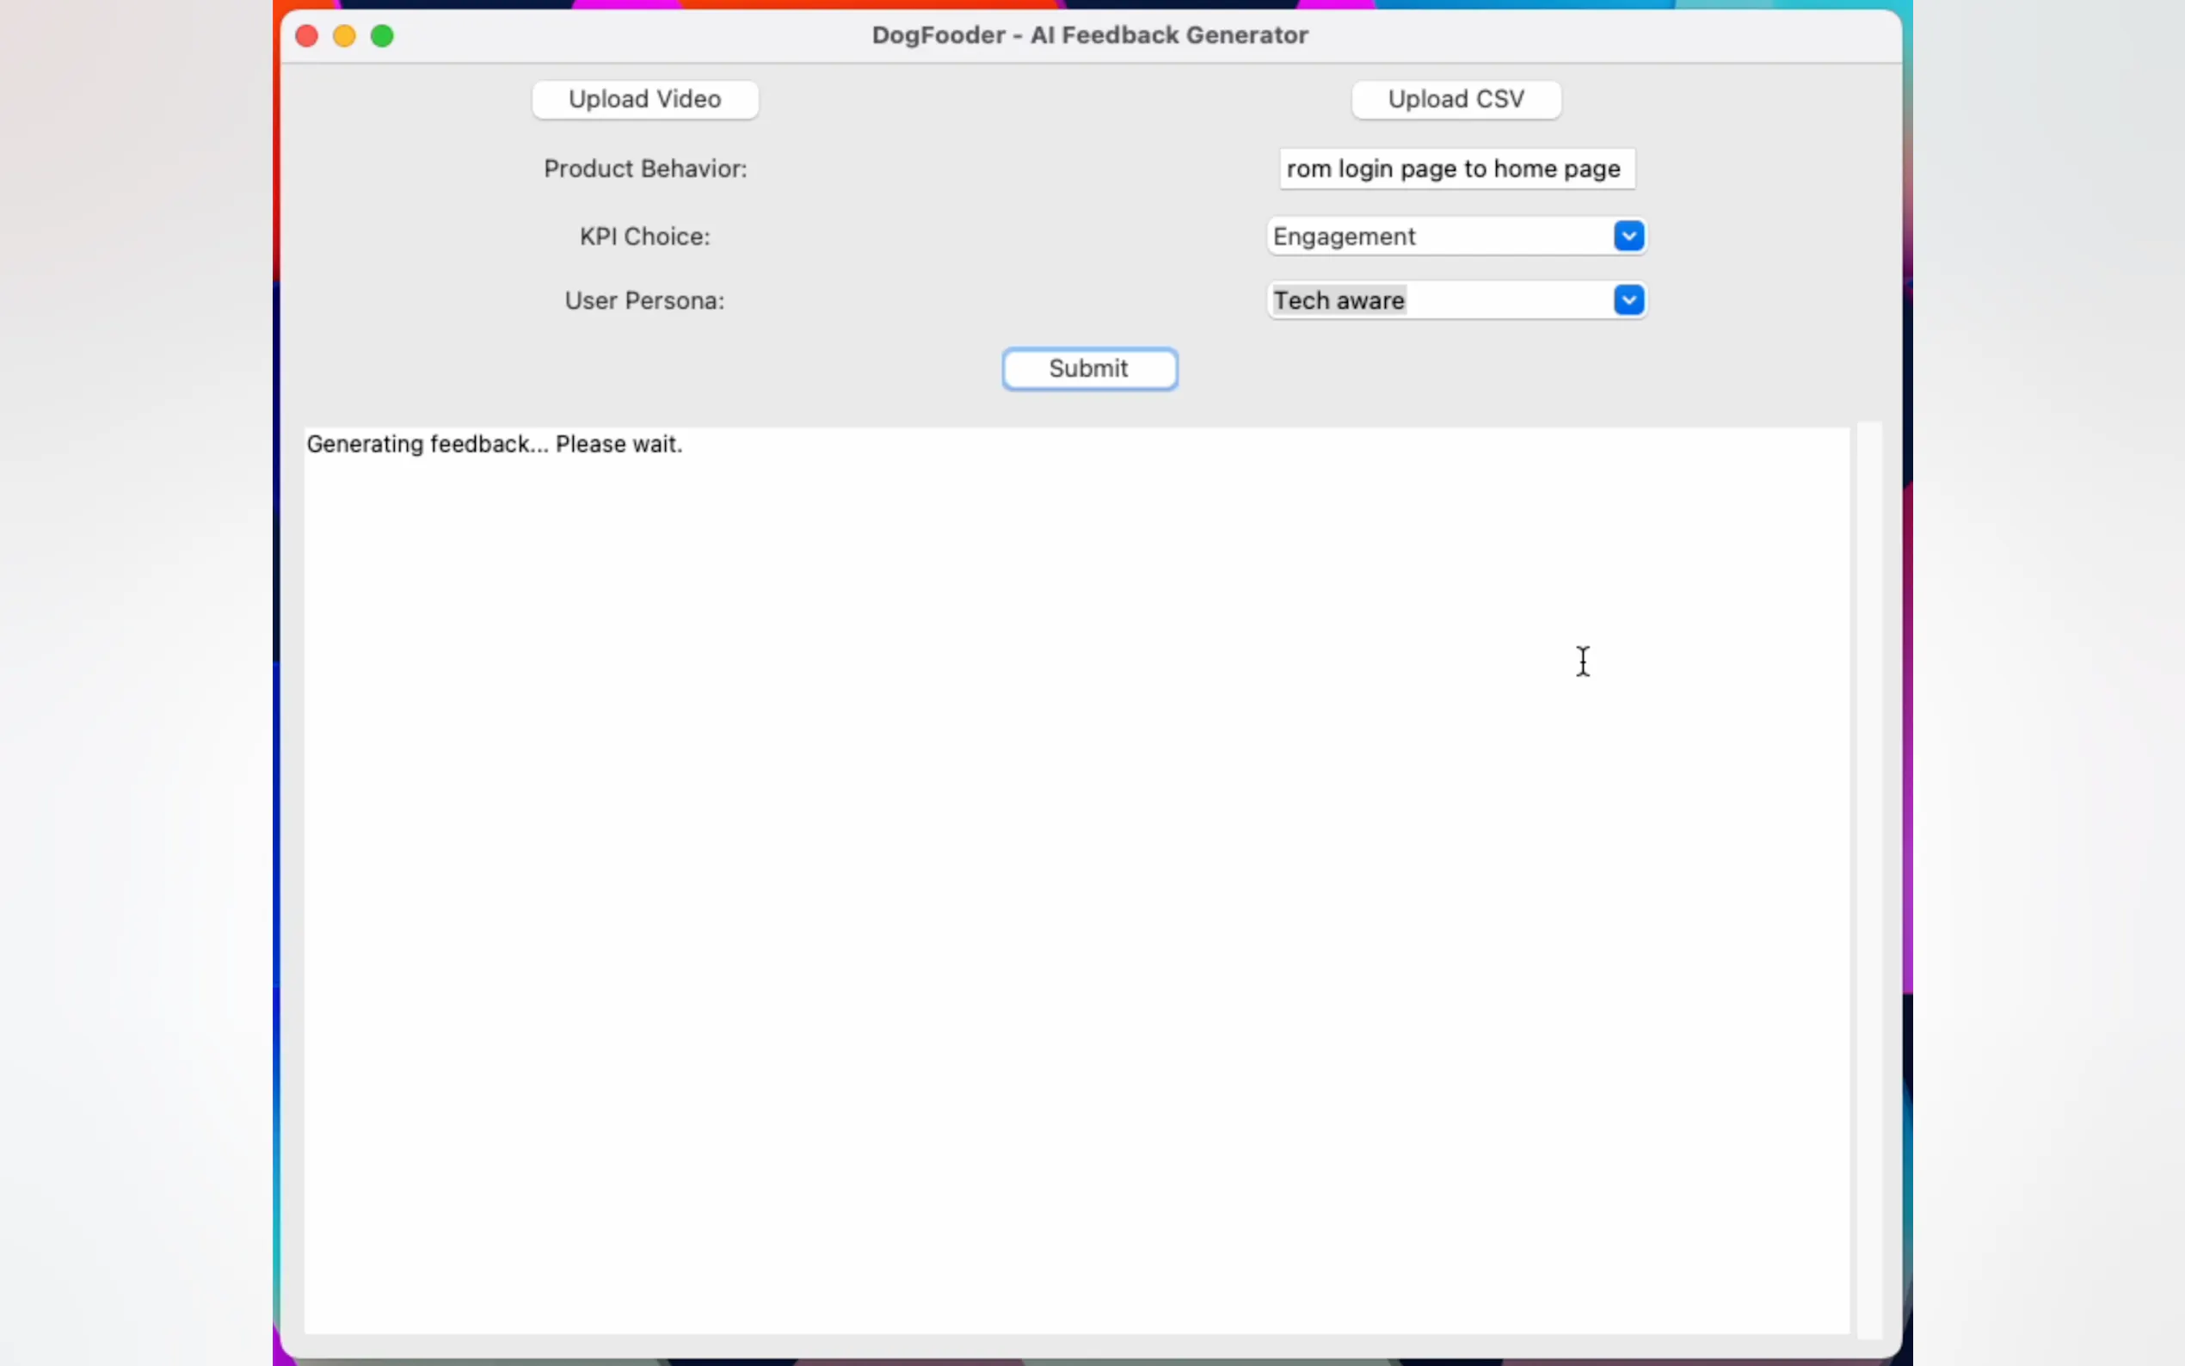Click the Tech aware combo box text
Image resolution: width=2185 pixels, height=1366 pixels.
[x=1339, y=300]
